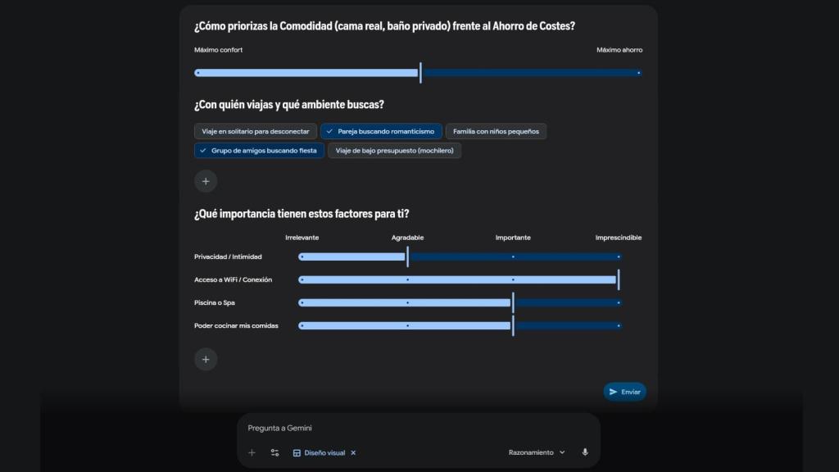Open the Razonamiento model dropdown

tap(537, 452)
